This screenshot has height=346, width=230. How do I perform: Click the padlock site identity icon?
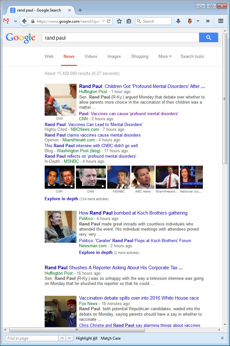[33, 21]
